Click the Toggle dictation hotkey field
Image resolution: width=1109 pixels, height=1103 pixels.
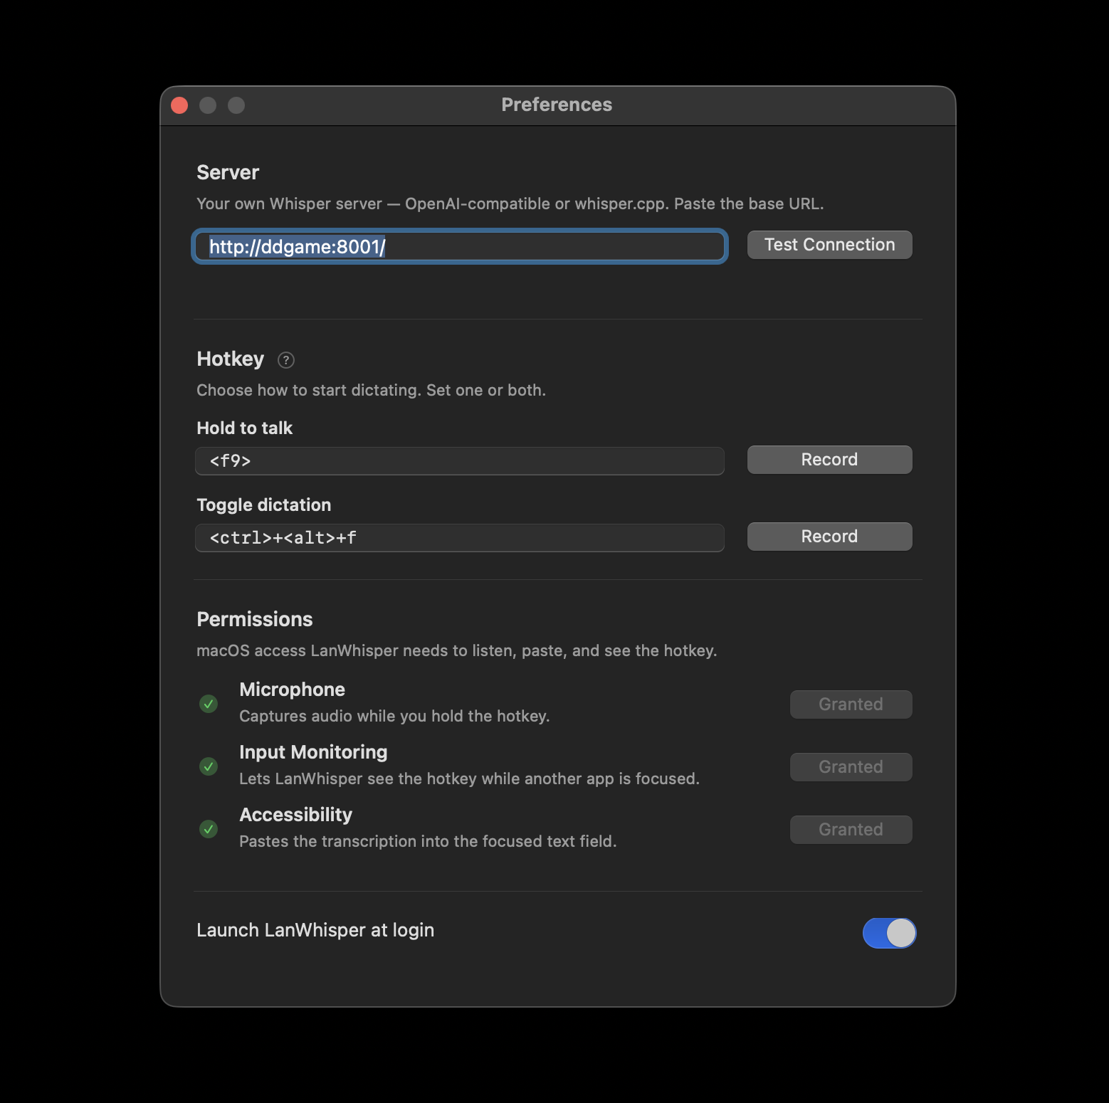(459, 538)
